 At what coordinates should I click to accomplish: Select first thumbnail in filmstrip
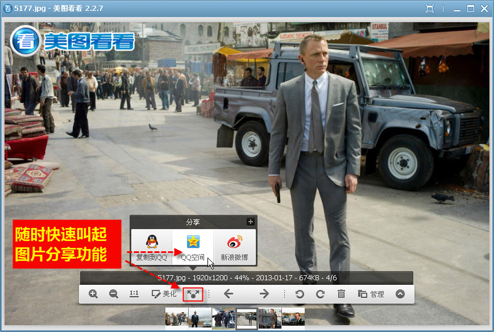tap(177, 318)
